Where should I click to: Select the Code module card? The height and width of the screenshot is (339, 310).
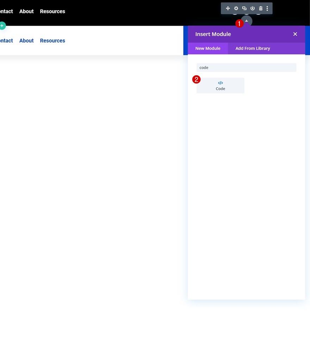click(220, 85)
